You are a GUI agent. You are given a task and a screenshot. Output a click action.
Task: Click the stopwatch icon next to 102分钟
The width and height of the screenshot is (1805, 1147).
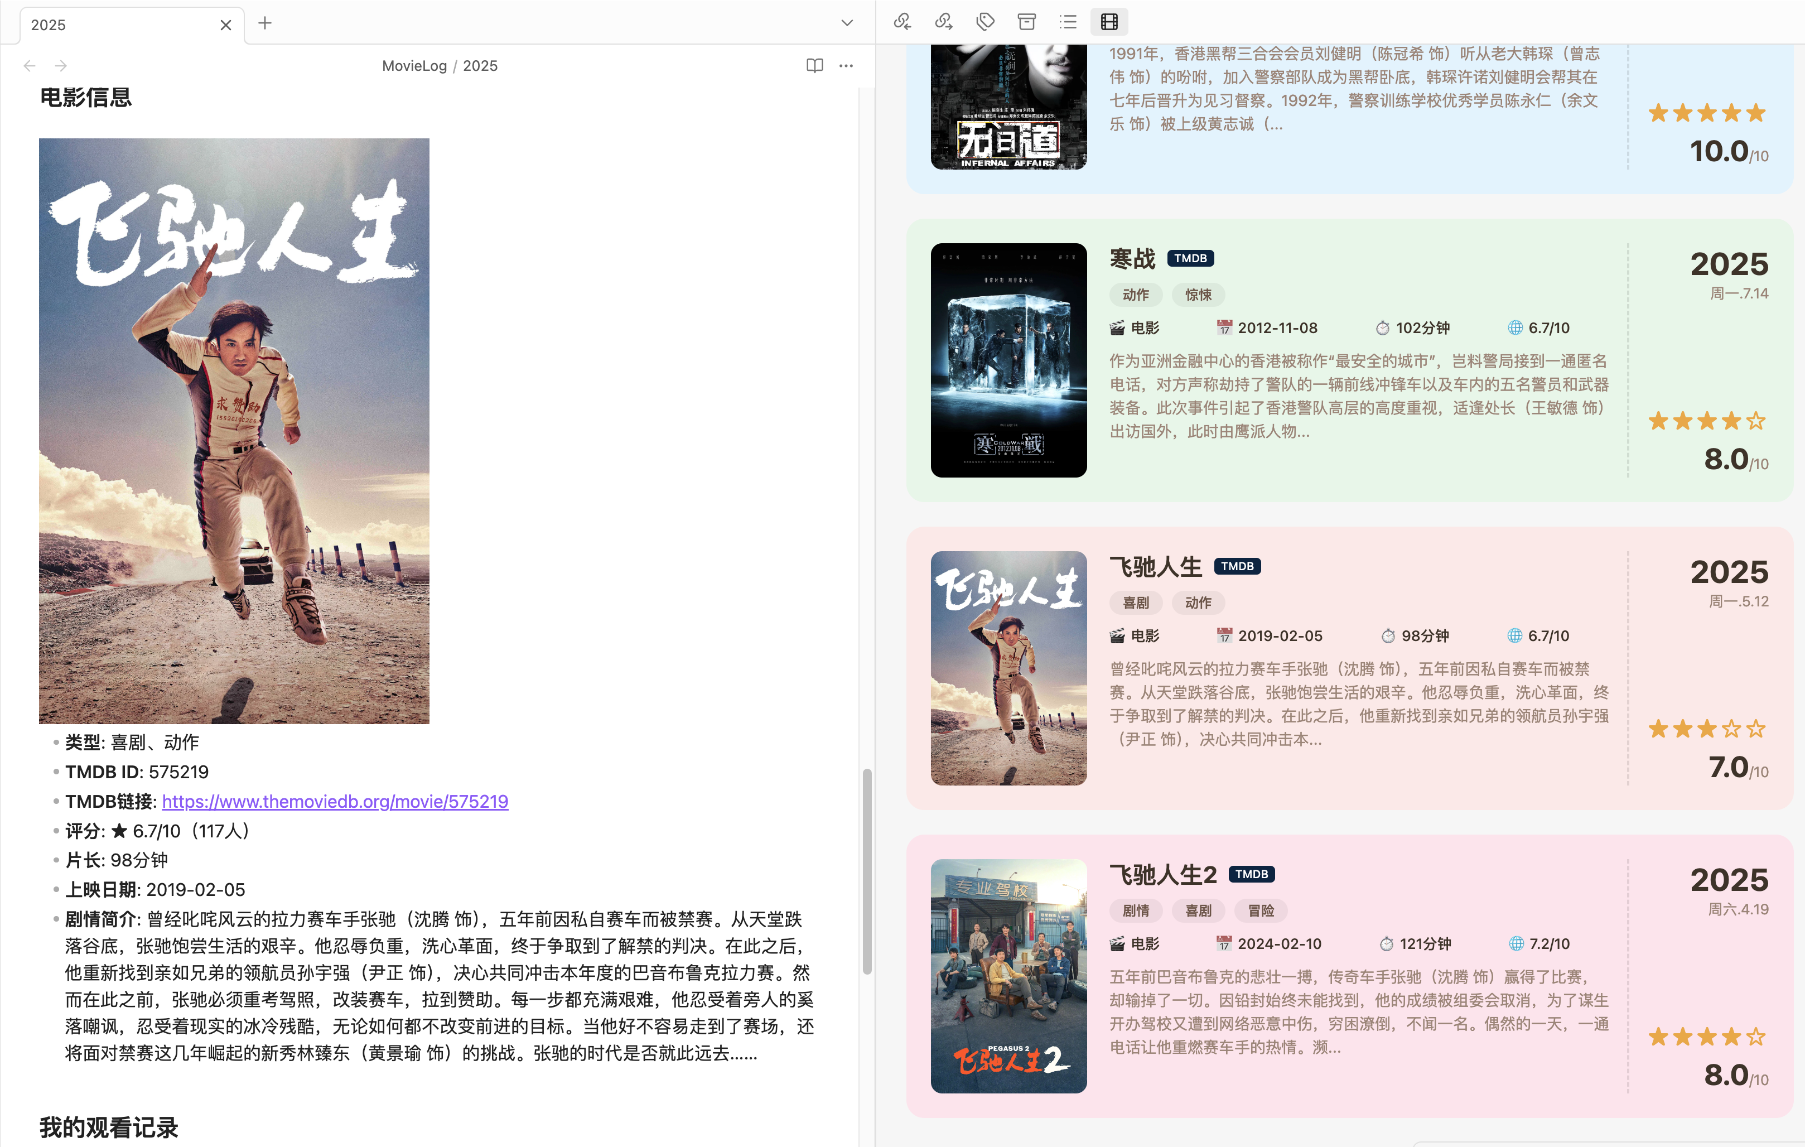click(x=1382, y=327)
